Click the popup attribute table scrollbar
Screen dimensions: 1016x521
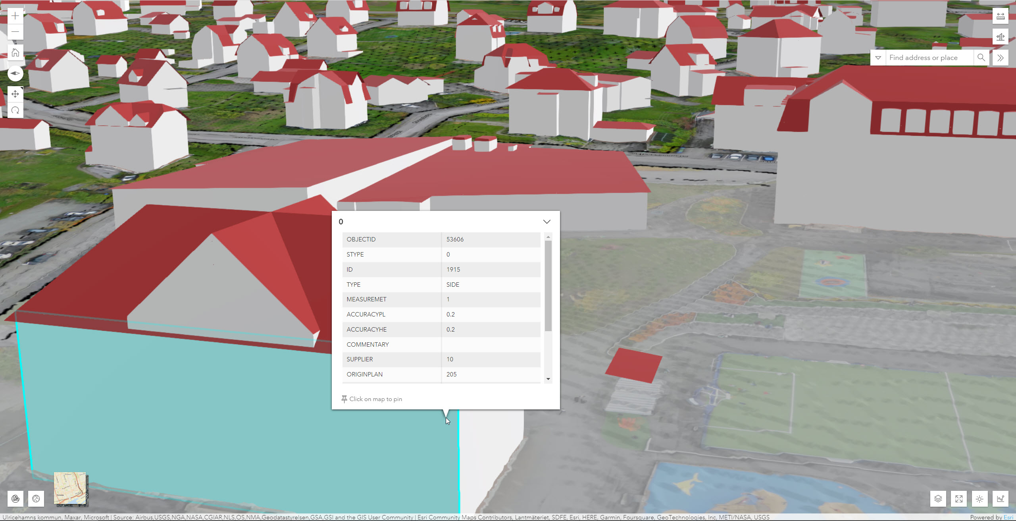click(548, 286)
